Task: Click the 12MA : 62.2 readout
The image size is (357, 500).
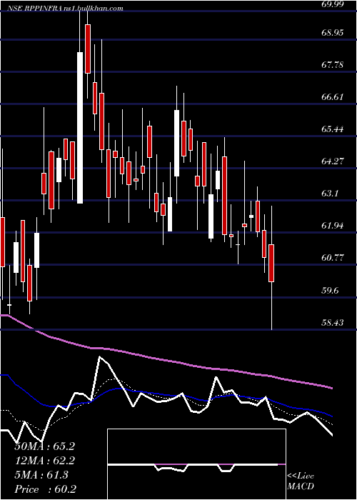Action: point(44,461)
